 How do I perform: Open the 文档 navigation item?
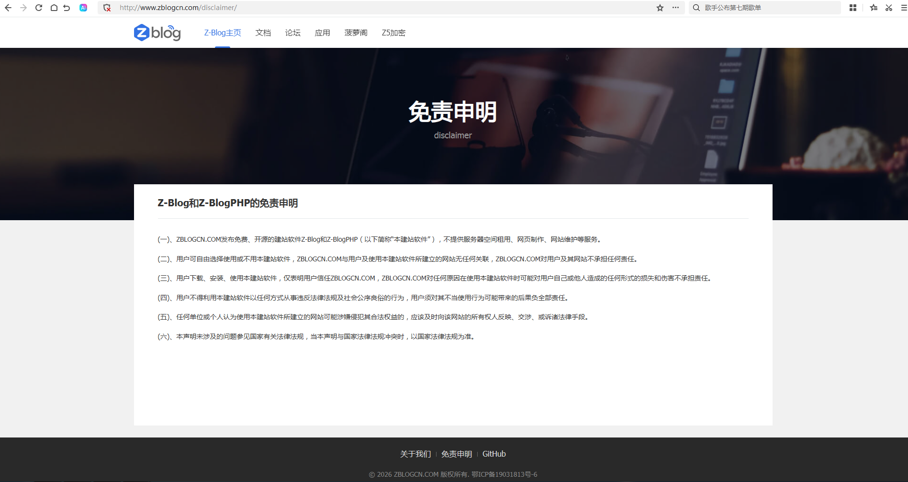(x=263, y=33)
